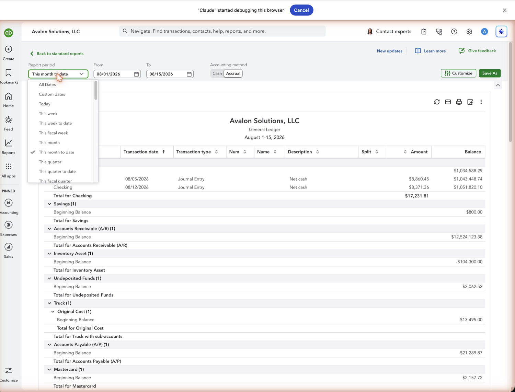Collapse Accounts Payable (A/P) section
This screenshot has height=392, width=515.
(x=49, y=345)
